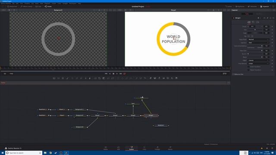Open the Playback menu
This screenshot has height=155, width=276.
click(x=47, y=3)
